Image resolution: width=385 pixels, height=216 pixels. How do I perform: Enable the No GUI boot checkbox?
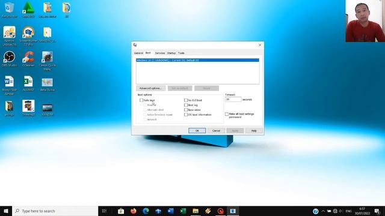click(x=186, y=100)
